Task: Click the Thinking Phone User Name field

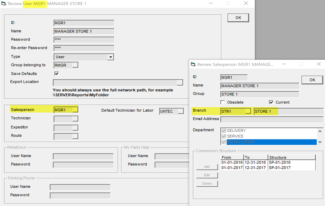Action: [80, 187]
